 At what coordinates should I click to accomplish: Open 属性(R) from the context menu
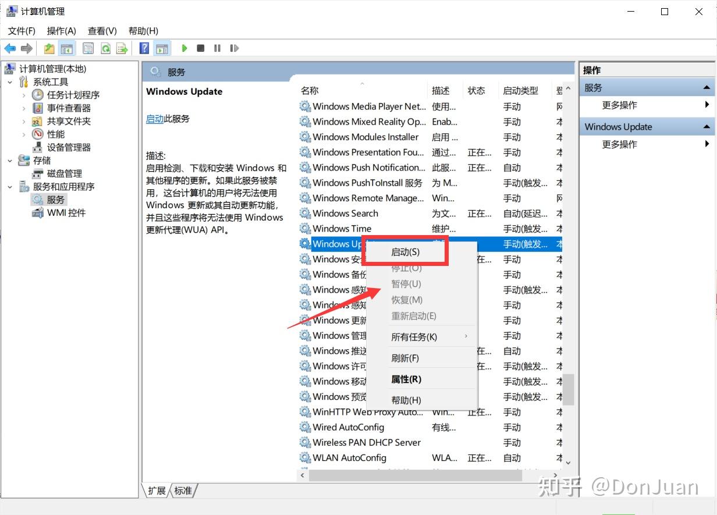(406, 379)
